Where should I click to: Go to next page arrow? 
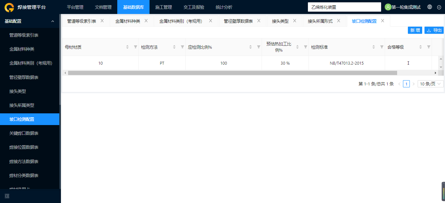click(413, 84)
